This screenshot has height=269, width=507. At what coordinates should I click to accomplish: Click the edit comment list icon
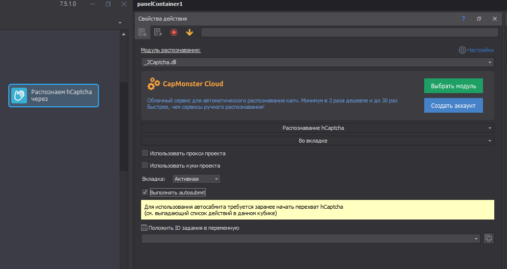pyautogui.click(x=158, y=32)
